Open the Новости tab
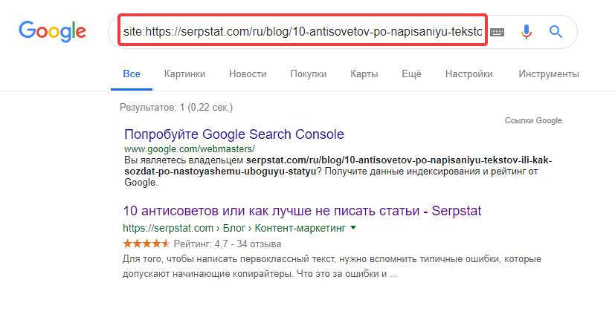This screenshot has width=615, height=320. pos(248,74)
